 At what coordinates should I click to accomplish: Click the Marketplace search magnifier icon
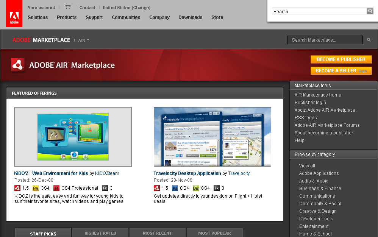369,40
